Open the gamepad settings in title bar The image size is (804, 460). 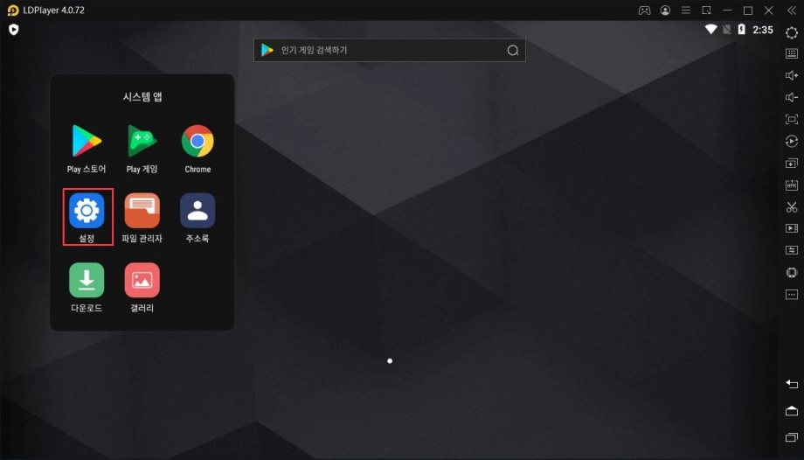point(644,10)
